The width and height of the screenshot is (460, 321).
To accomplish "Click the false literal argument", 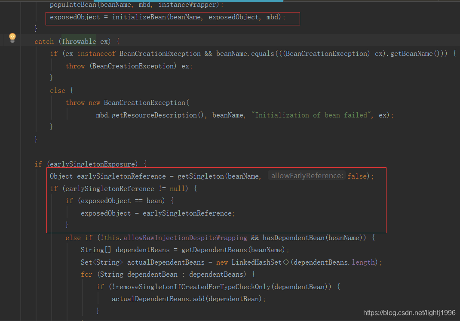I will (357, 176).
